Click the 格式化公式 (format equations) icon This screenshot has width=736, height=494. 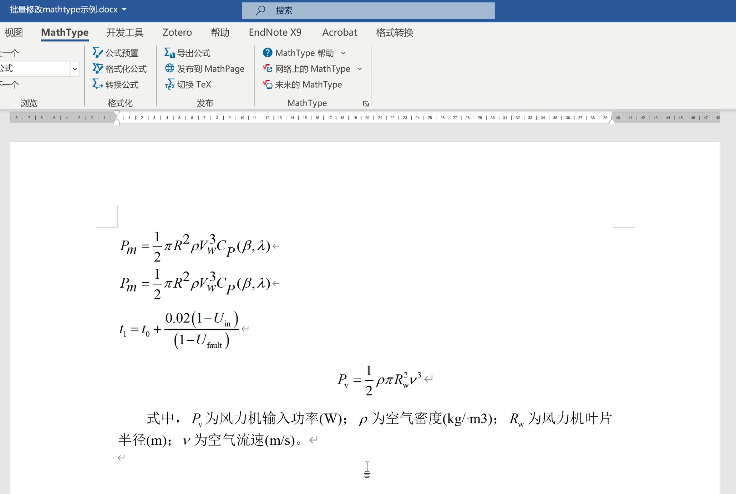click(x=97, y=68)
